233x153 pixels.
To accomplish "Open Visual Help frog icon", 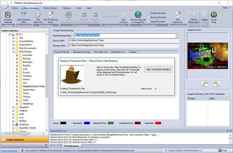I will [214, 15].
